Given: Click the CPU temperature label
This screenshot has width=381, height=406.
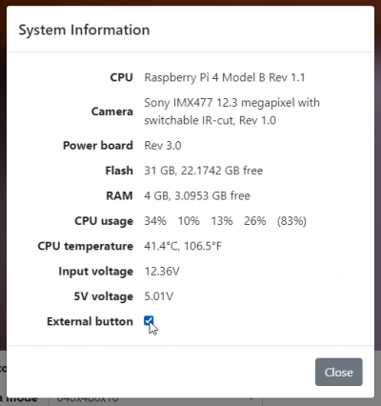Looking at the screenshot, I should pos(85,246).
